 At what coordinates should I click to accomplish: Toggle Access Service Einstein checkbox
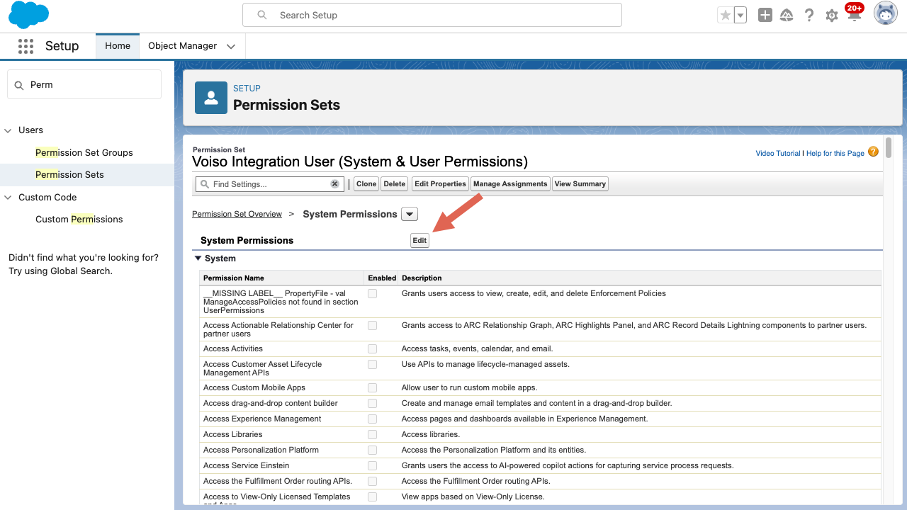(x=372, y=466)
